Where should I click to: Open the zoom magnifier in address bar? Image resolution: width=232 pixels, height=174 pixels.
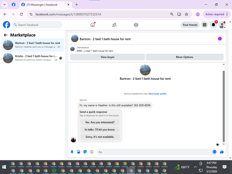pyautogui.click(x=172, y=14)
